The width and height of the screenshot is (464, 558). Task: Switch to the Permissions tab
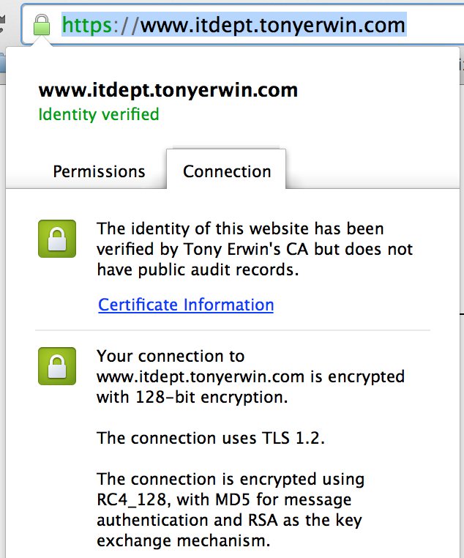click(x=99, y=171)
